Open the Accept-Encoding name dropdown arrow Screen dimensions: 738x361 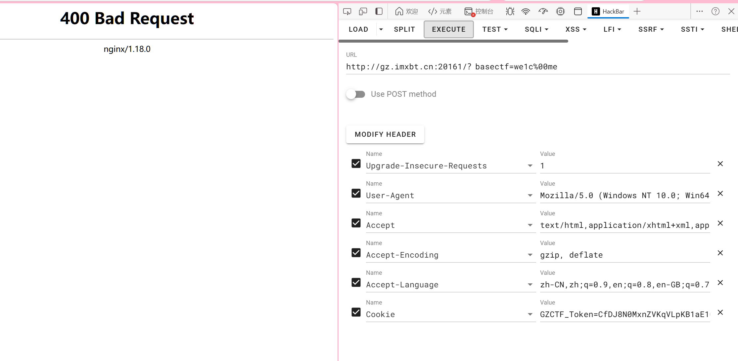click(530, 255)
